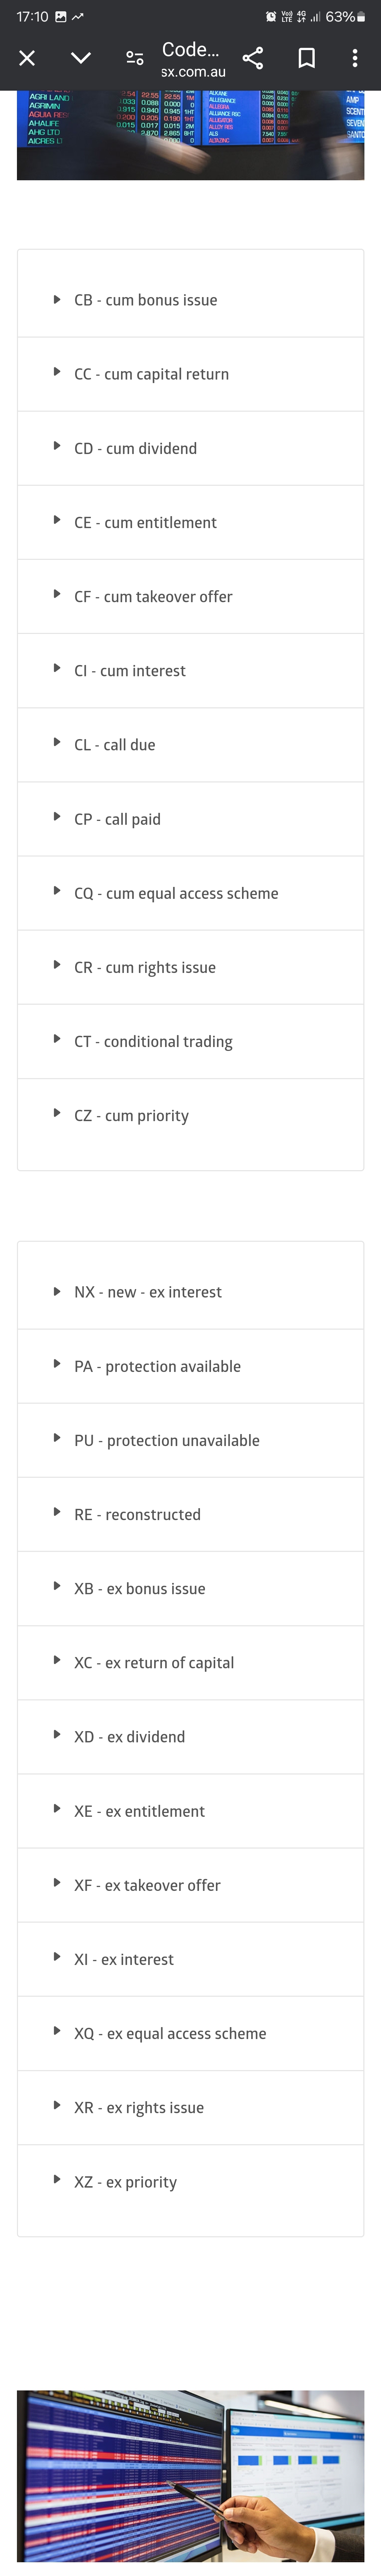Viewport: 381px width, 2576px height.
Task: Close the browser custom tab
Action: point(27,58)
